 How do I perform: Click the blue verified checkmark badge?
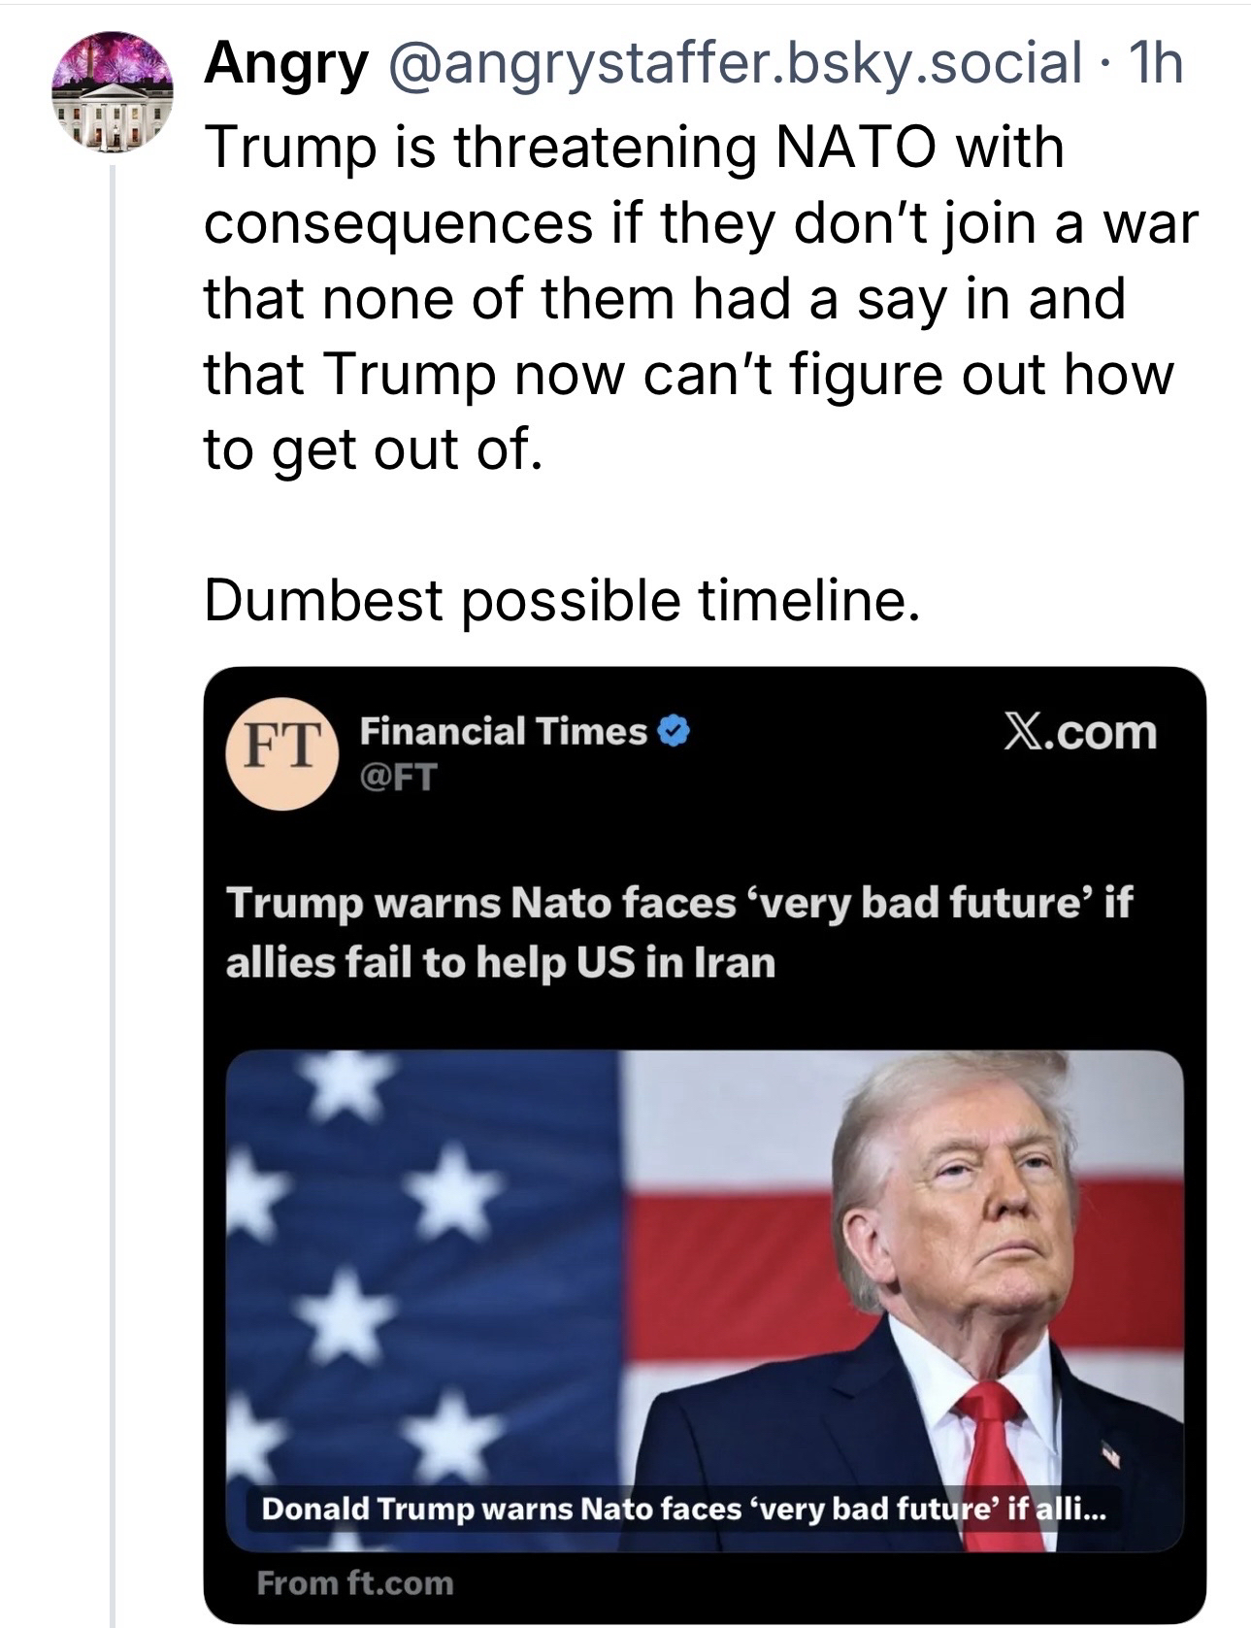coord(675,731)
